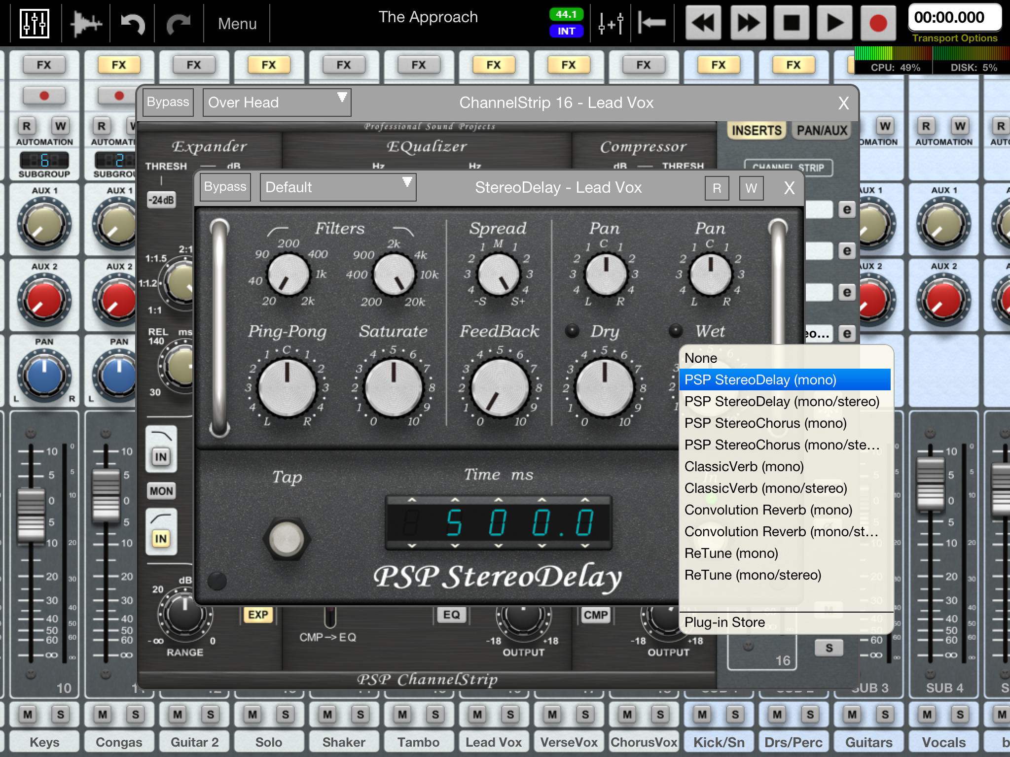The width and height of the screenshot is (1010, 757).
Task: Arm record on the Keys channel
Action: click(44, 96)
